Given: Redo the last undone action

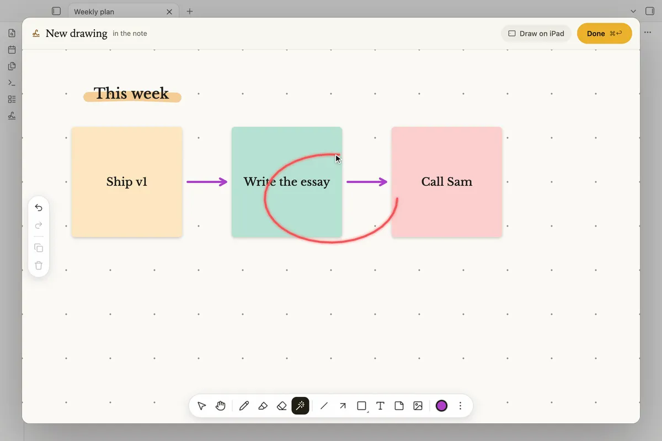Looking at the screenshot, I should coord(39,225).
